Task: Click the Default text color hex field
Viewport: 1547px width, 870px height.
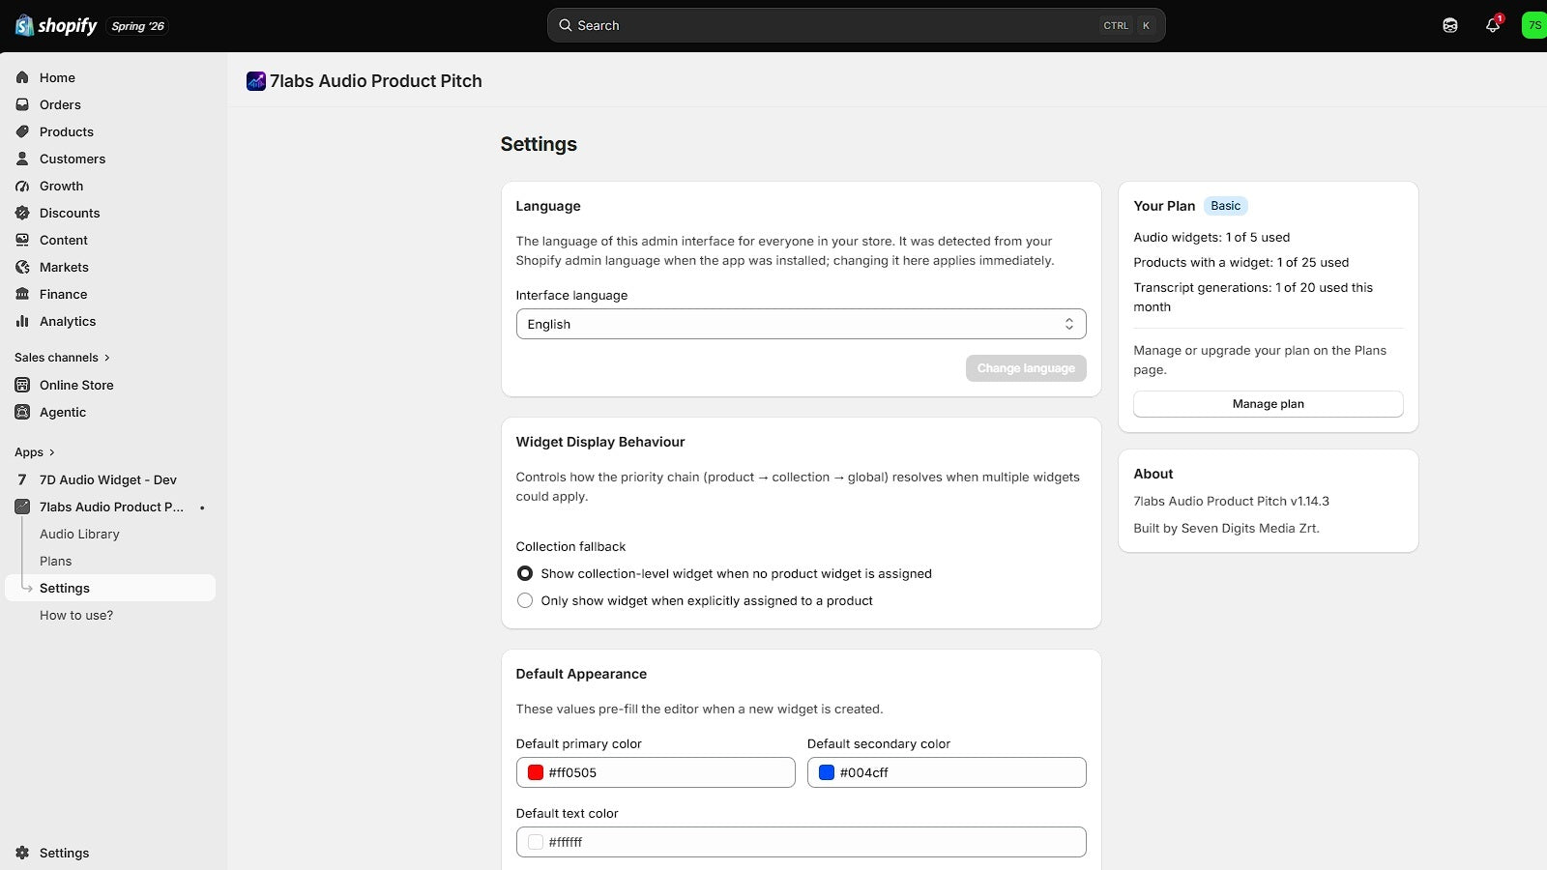Action: [801, 842]
